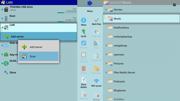
Task: Tap the Delete trash icon
Action: (84, 68)
